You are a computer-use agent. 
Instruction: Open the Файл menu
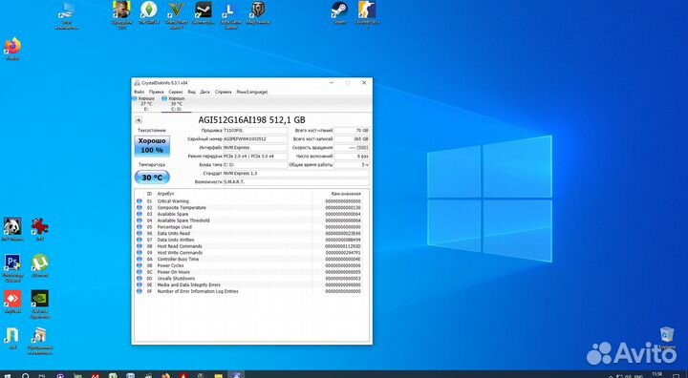[x=140, y=92]
